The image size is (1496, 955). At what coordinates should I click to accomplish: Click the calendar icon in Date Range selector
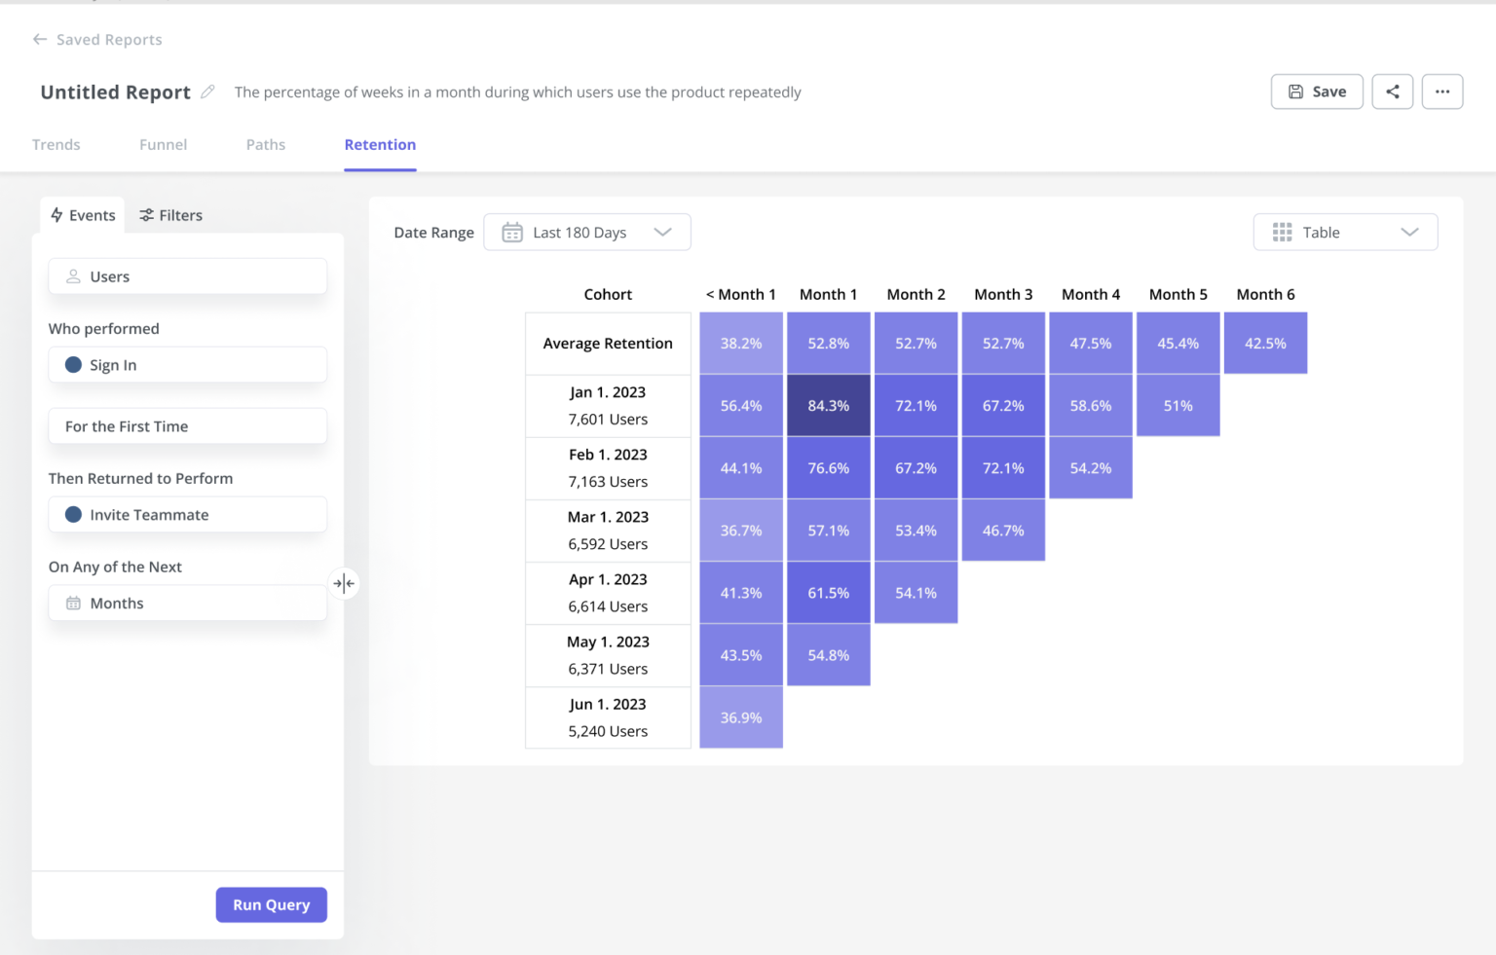tap(511, 232)
